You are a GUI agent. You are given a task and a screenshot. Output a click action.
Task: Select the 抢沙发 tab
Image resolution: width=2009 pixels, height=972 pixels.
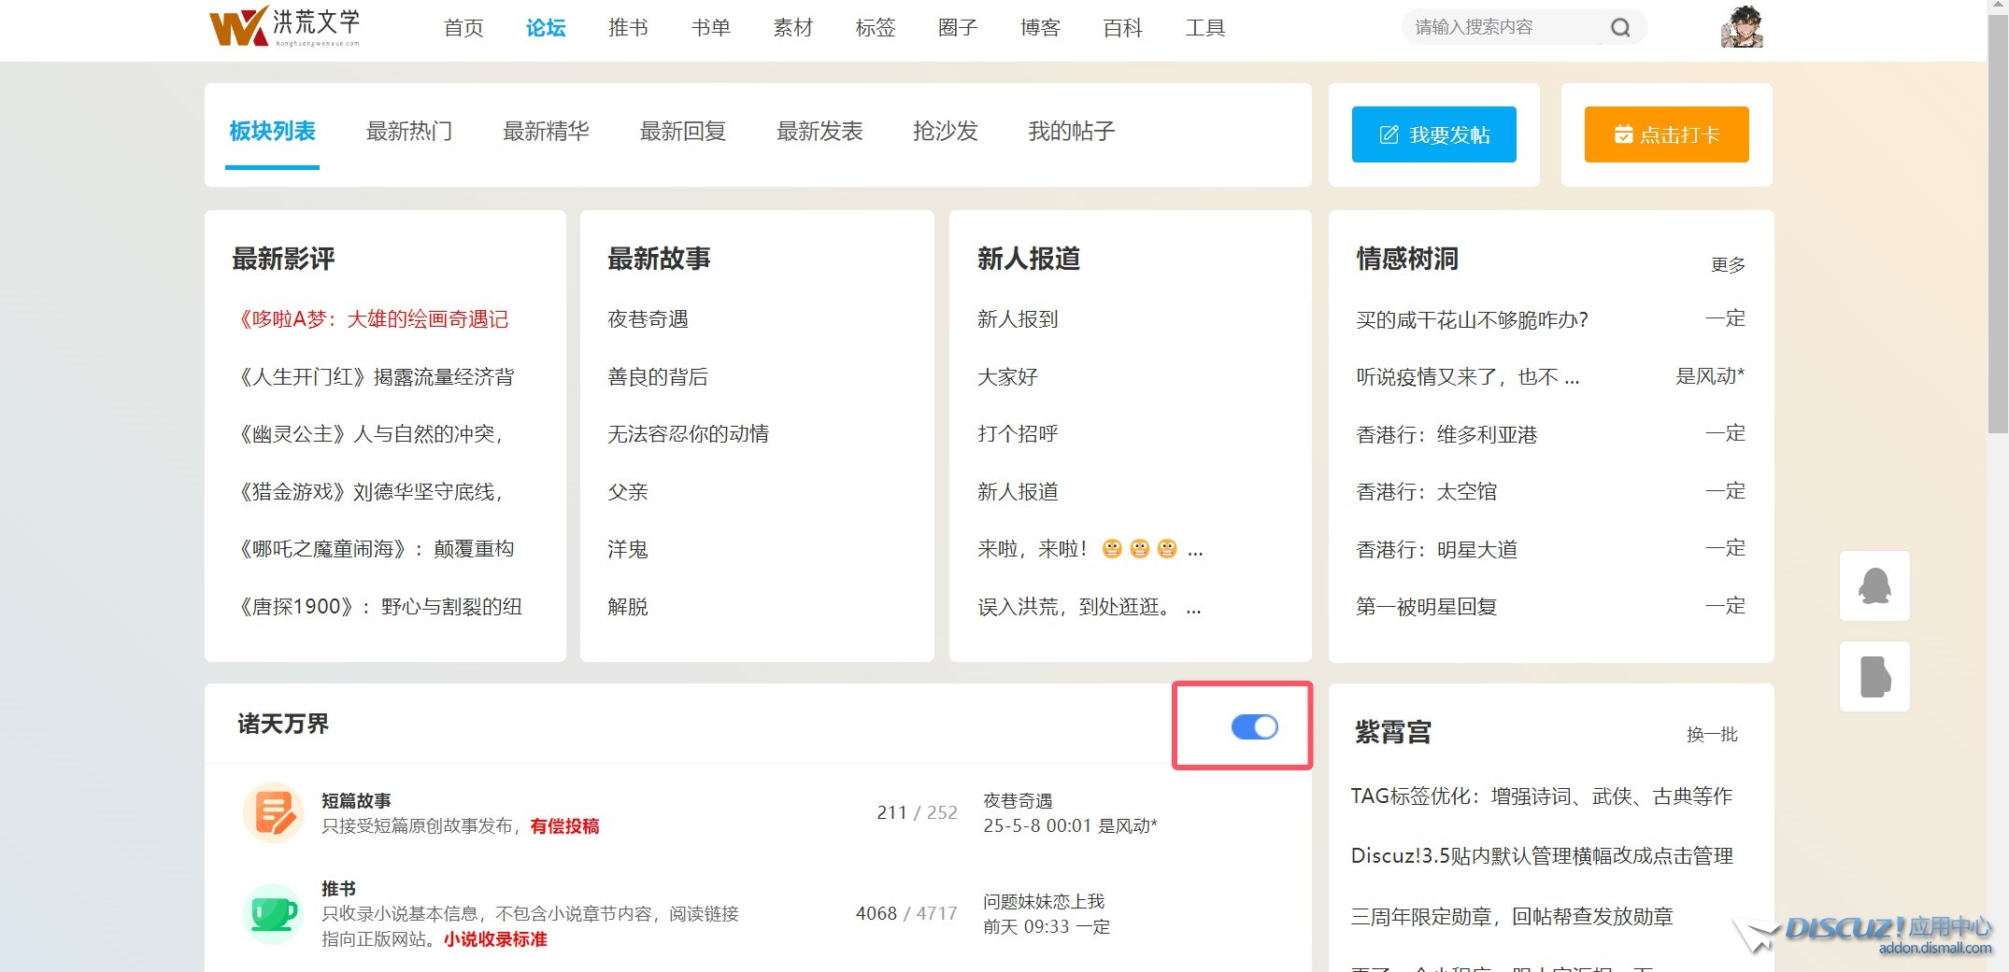coord(945,132)
